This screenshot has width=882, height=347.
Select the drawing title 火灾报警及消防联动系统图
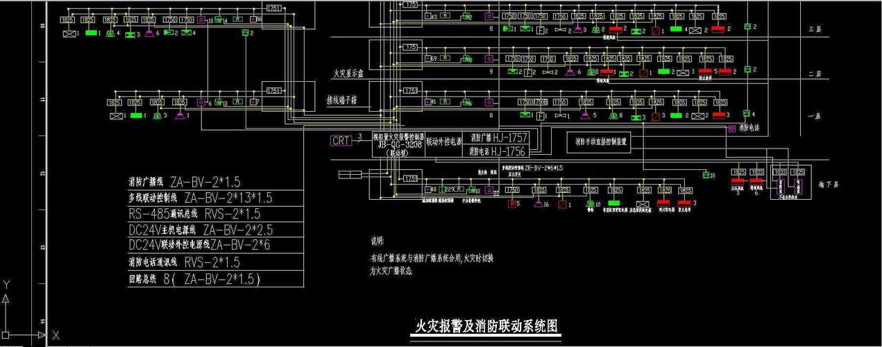486,325
